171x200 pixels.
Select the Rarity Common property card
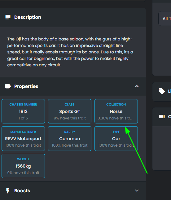[x=70, y=139]
